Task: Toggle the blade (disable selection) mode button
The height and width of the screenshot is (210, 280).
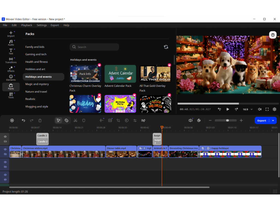Action: point(66,120)
